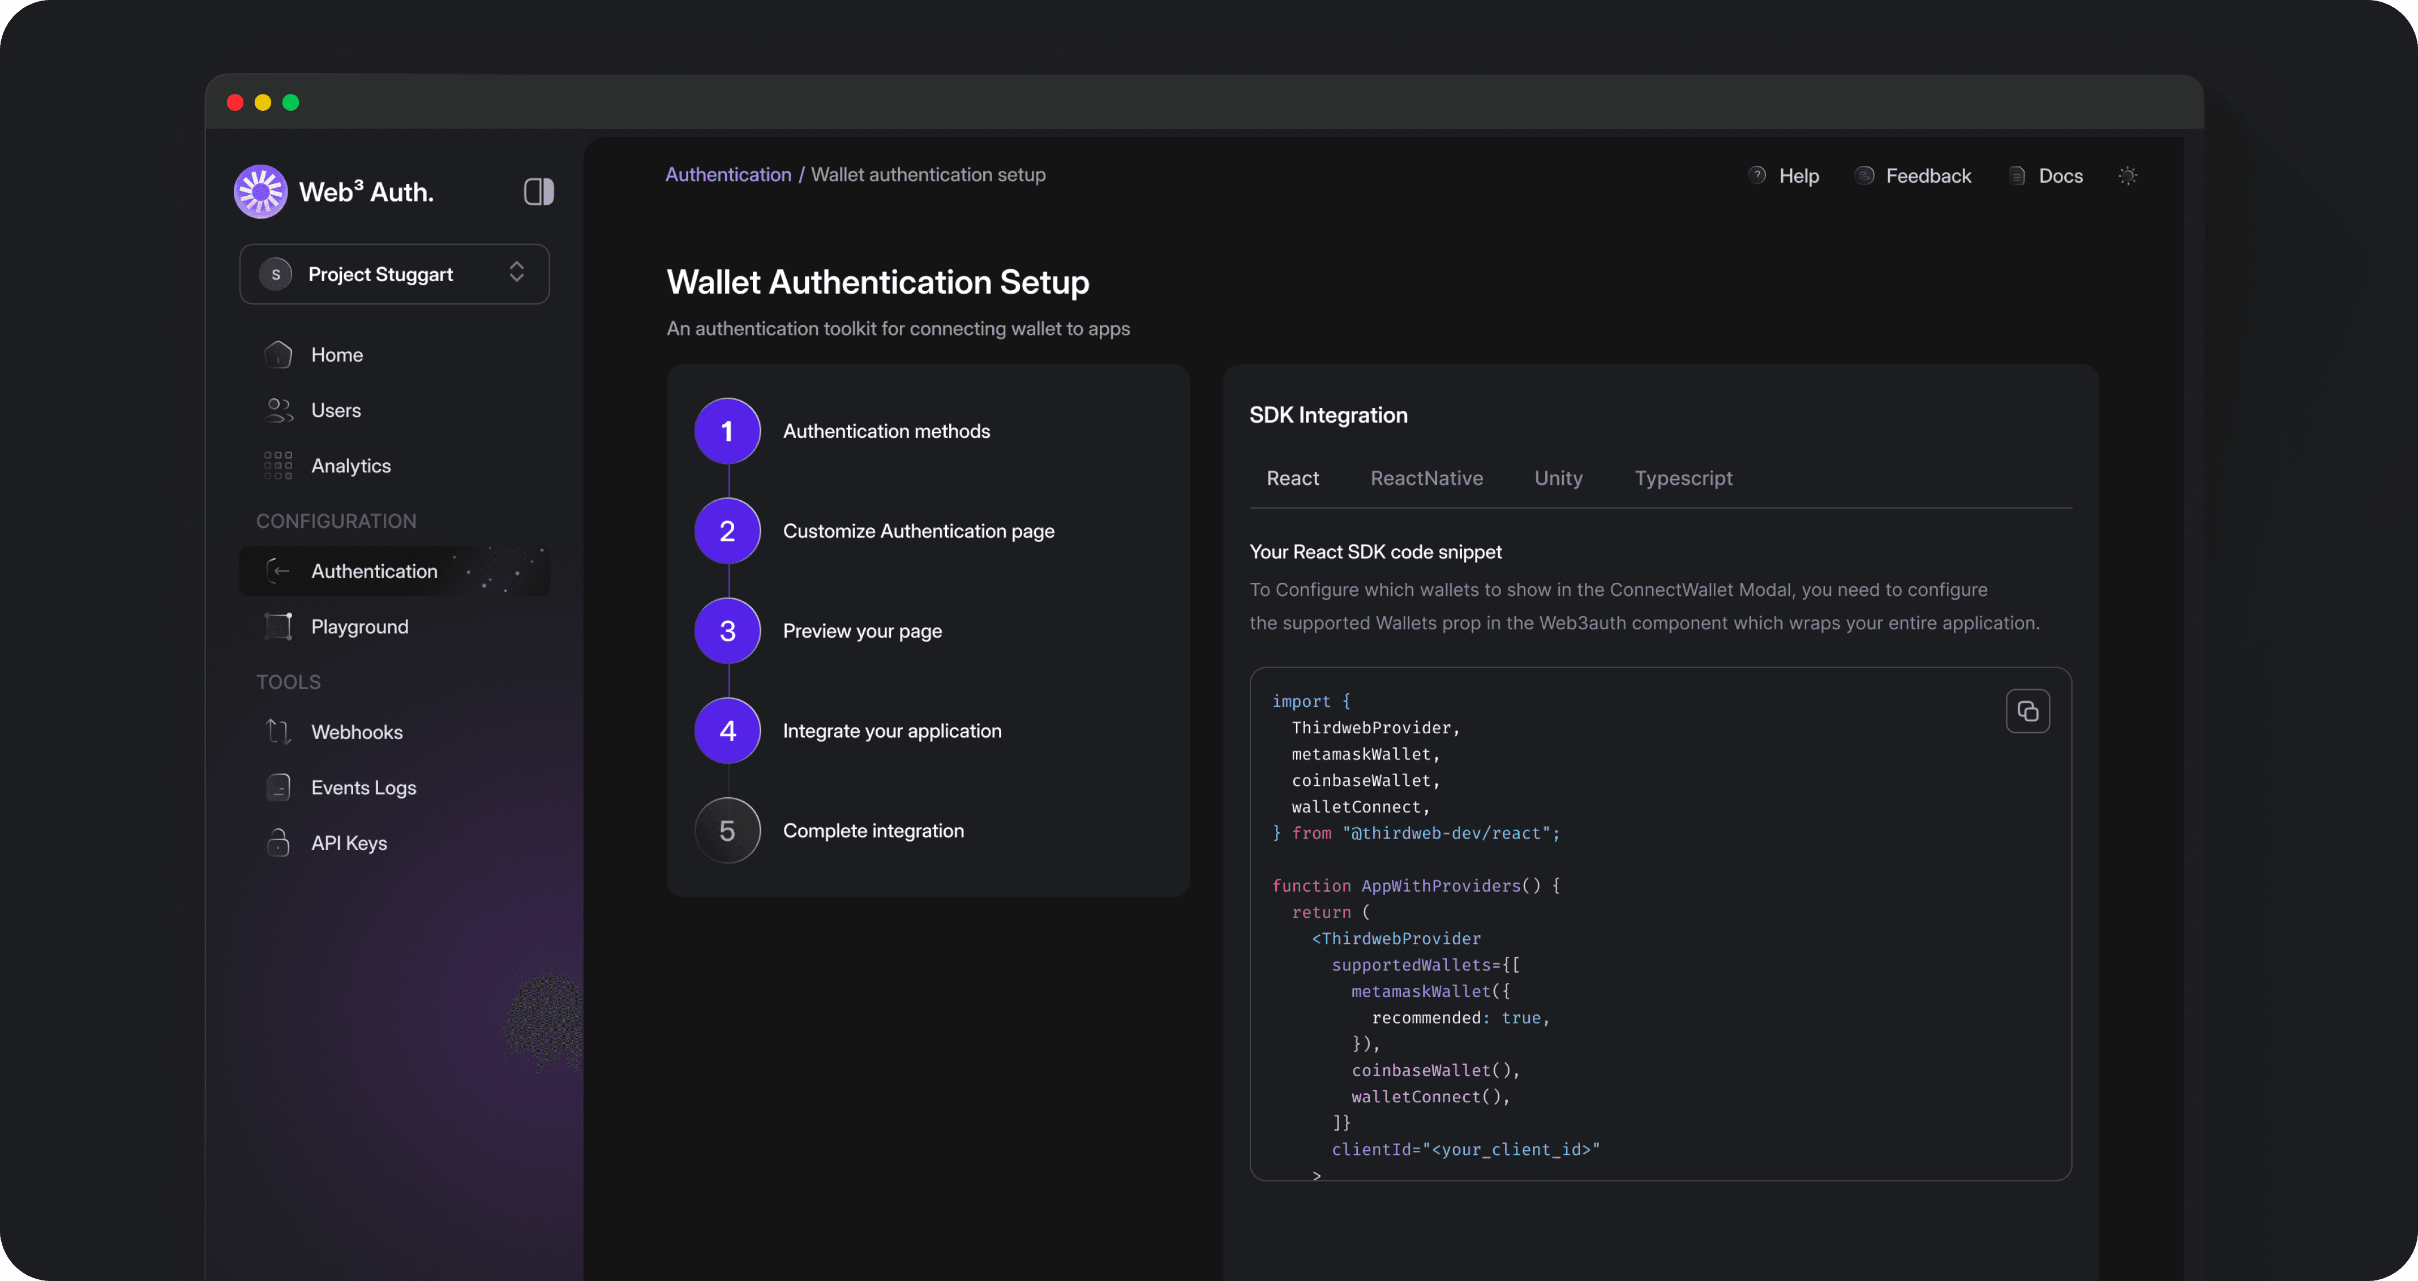Open the Feedback link
This screenshot has width=2418, height=1281.
(x=1928, y=175)
